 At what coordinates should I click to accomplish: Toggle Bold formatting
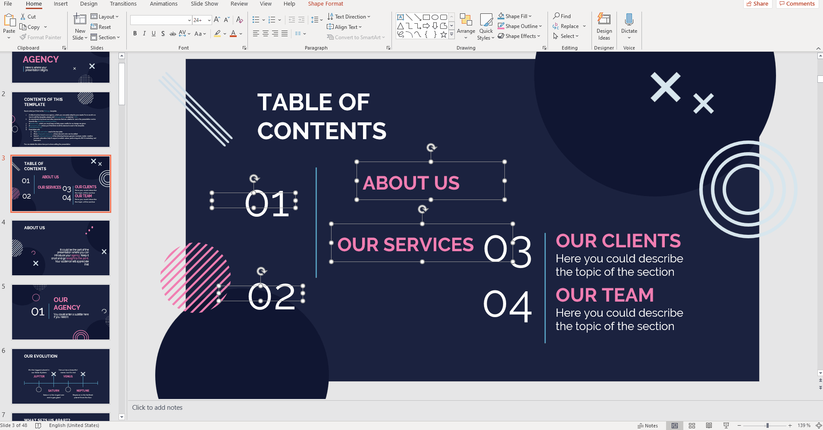click(x=135, y=34)
